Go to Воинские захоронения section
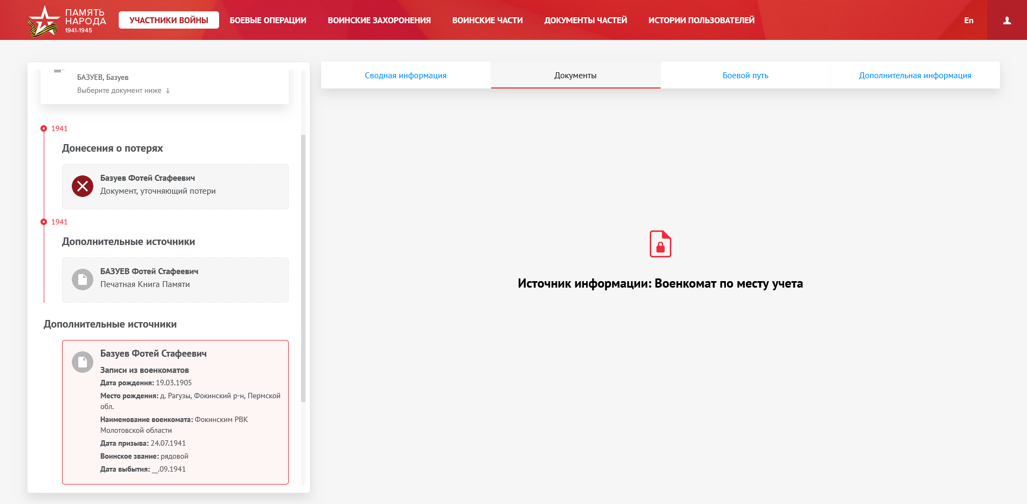1027x504 pixels. click(x=379, y=21)
